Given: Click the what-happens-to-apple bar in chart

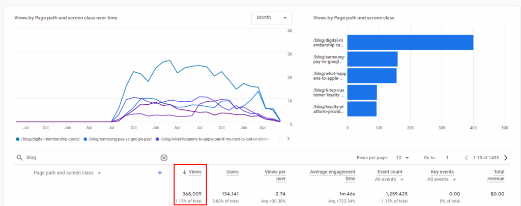Looking at the screenshot, I should click(x=372, y=76).
